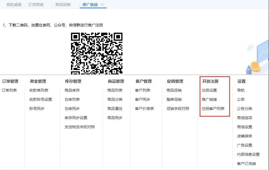Switch to the 订货商城 tab
The image size is (269, 170).
36,5
